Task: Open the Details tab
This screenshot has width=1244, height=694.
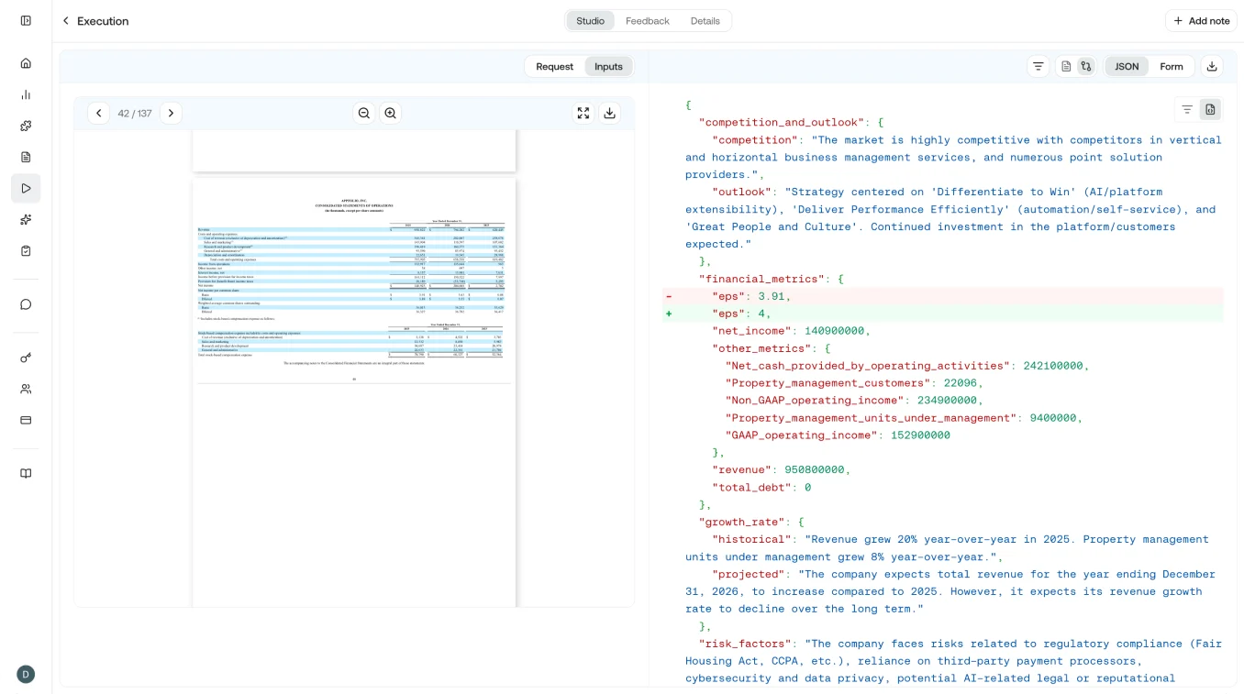Action: coord(705,20)
